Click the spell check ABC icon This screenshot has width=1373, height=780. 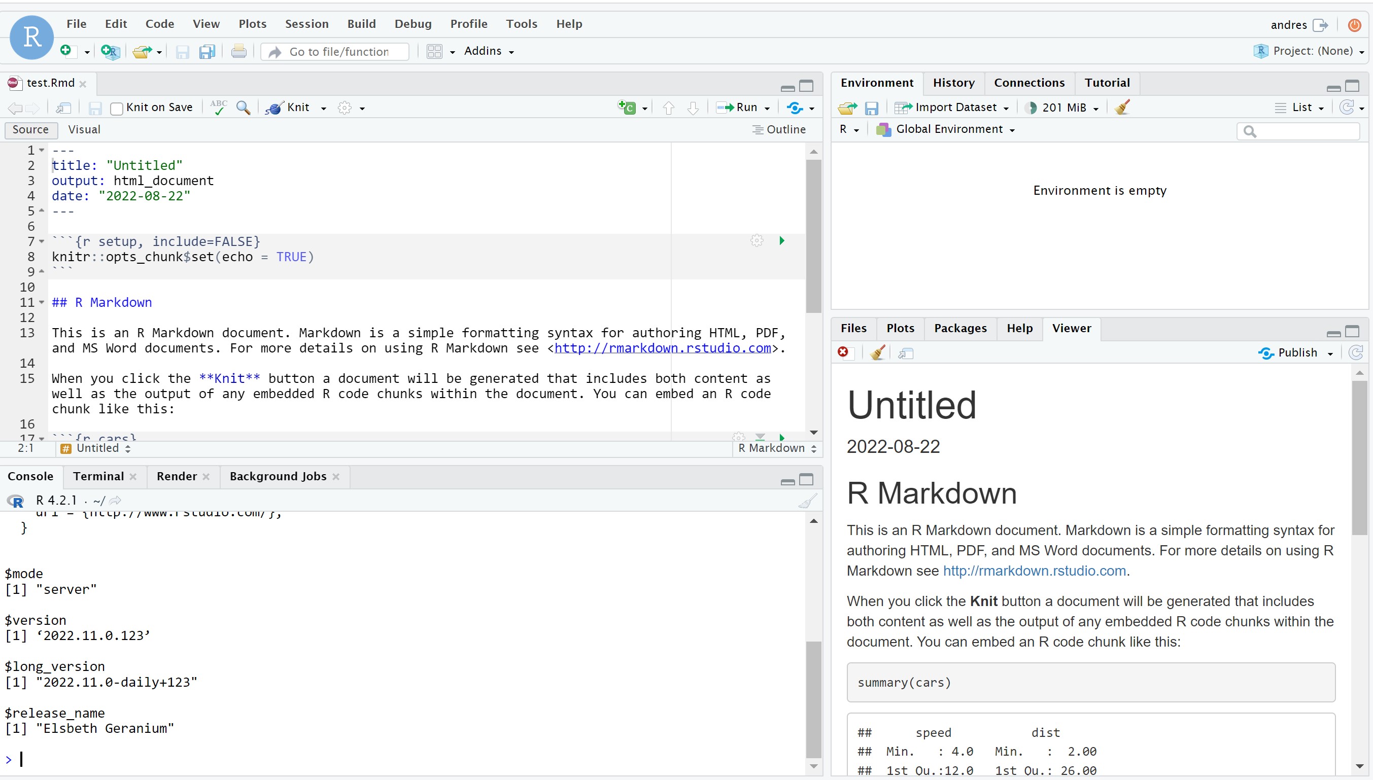tap(219, 107)
